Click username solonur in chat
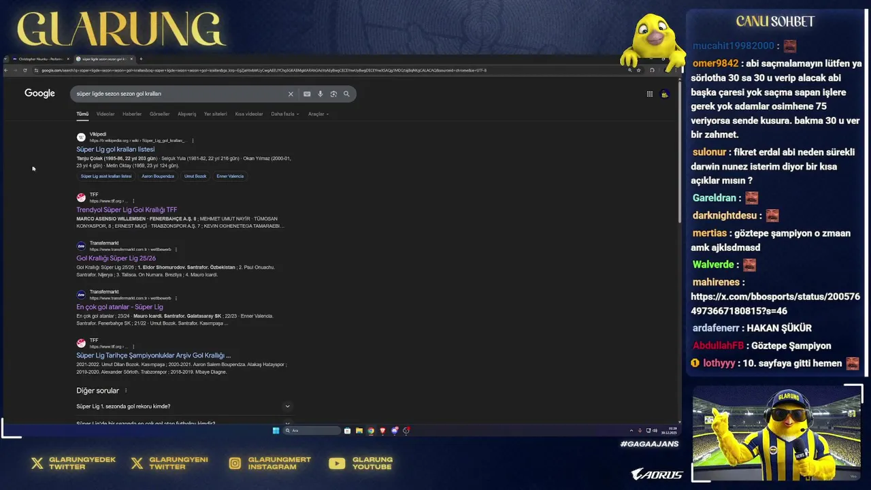This screenshot has height=490, width=871. [710, 152]
